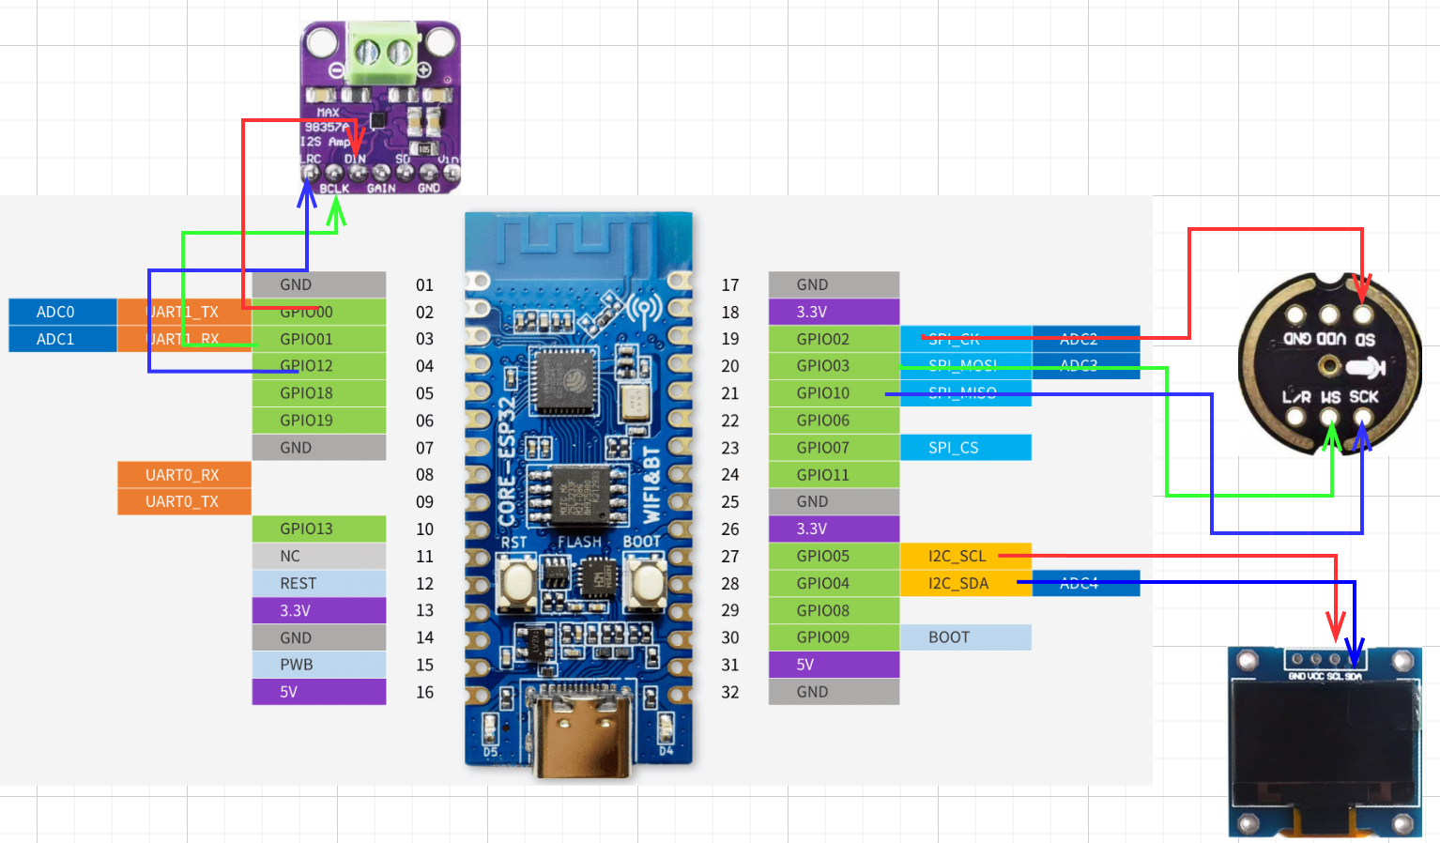
Task: Select the GPIO13 pin label
Action: pyautogui.click(x=319, y=529)
